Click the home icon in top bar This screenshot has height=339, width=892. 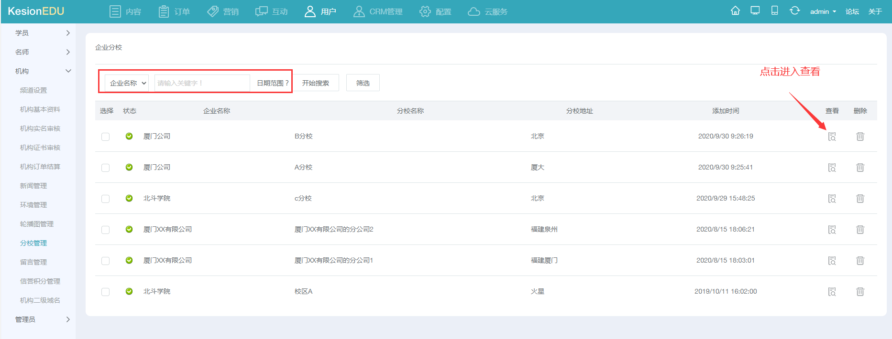735,11
